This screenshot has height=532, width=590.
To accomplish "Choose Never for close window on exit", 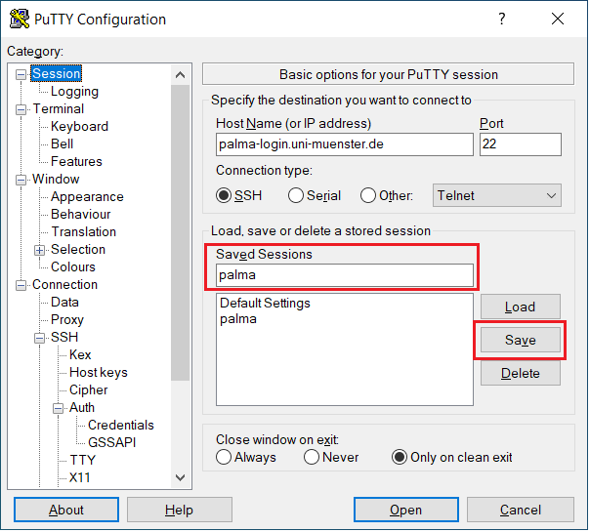I will coord(312,457).
